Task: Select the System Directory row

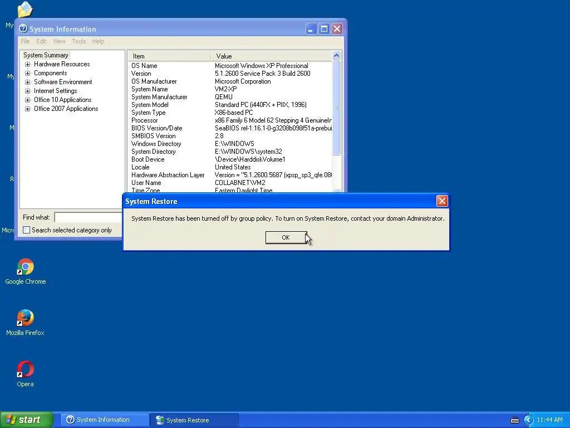Action: pyautogui.click(x=230, y=152)
